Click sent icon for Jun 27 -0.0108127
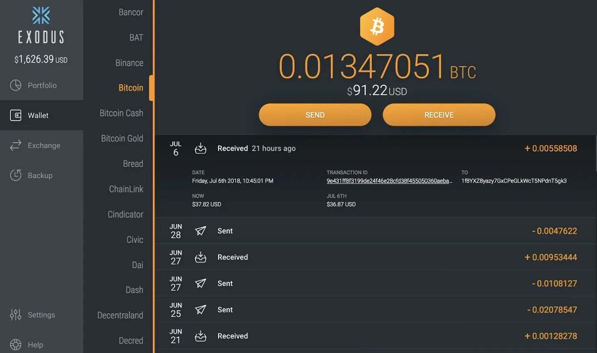 (201, 283)
